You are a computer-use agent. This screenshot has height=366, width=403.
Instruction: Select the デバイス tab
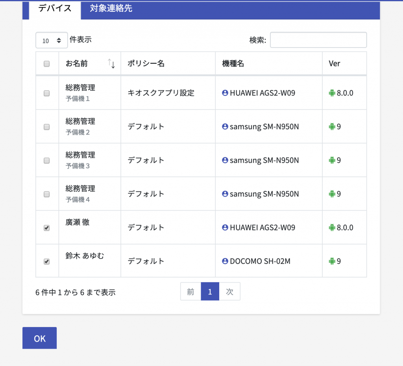[x=55, y=9]
